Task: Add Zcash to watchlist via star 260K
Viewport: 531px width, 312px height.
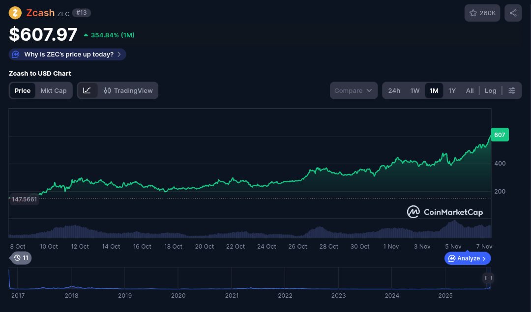Action: pos(482,13)
